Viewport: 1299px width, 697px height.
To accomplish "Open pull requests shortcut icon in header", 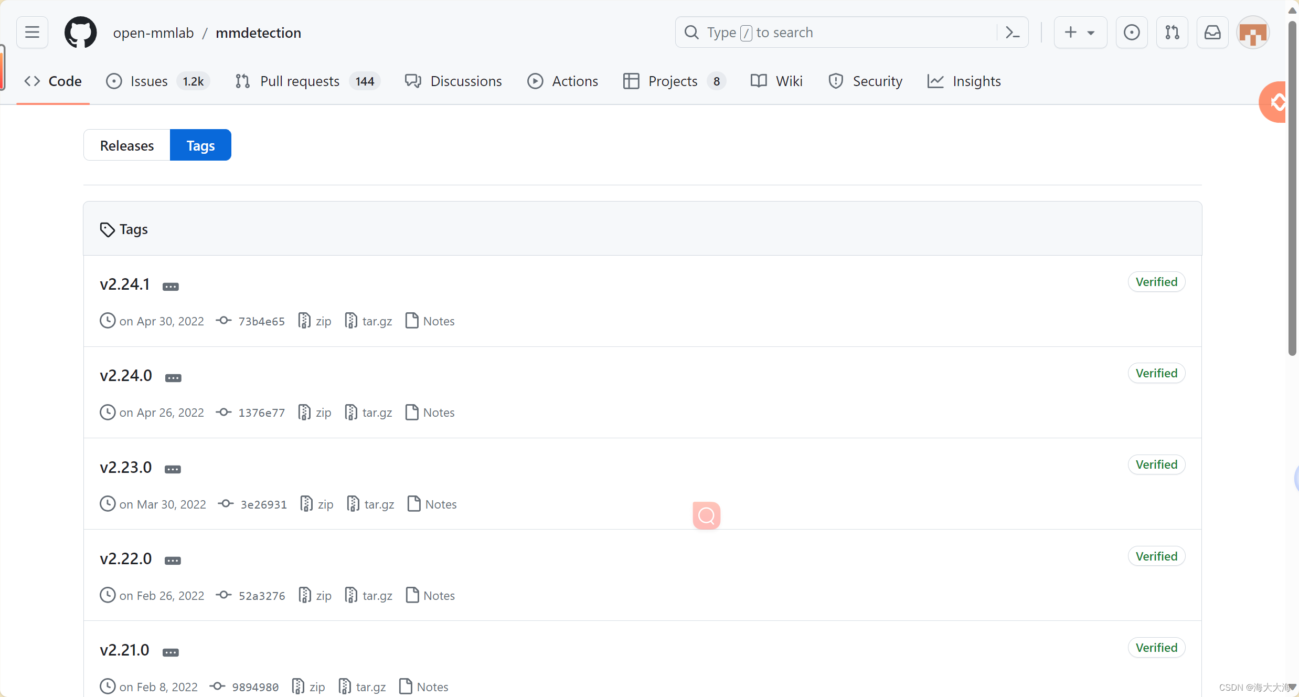I will 1172,33.
